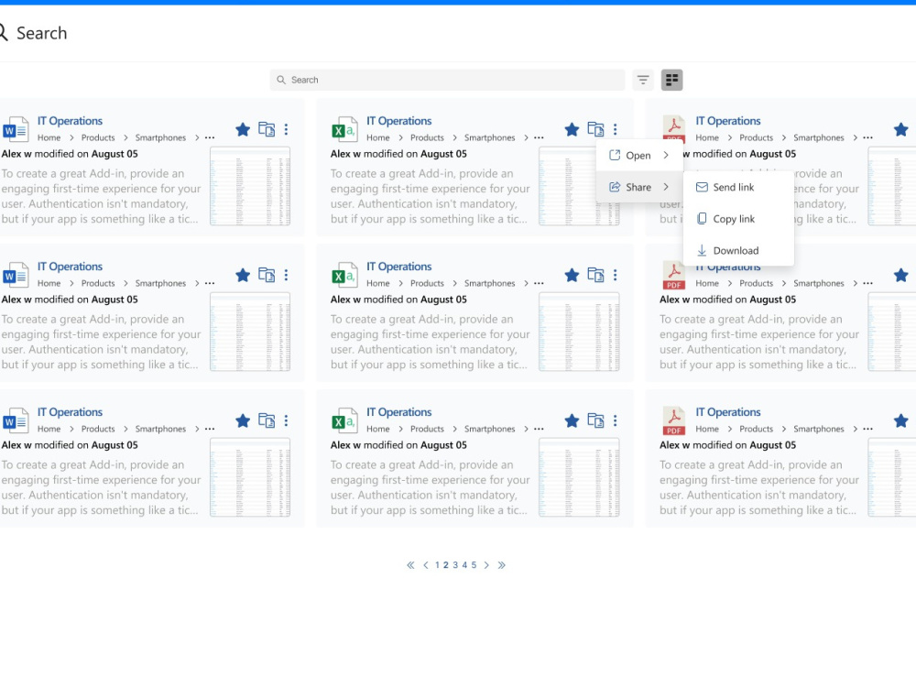Click the Word file icon on the bottom-row Word card
The width and height of the screenshot is (916, 687).
[x=16, y=420]
